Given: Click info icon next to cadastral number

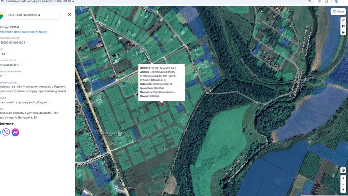Looking at the screenshot, I should (27, 42).
